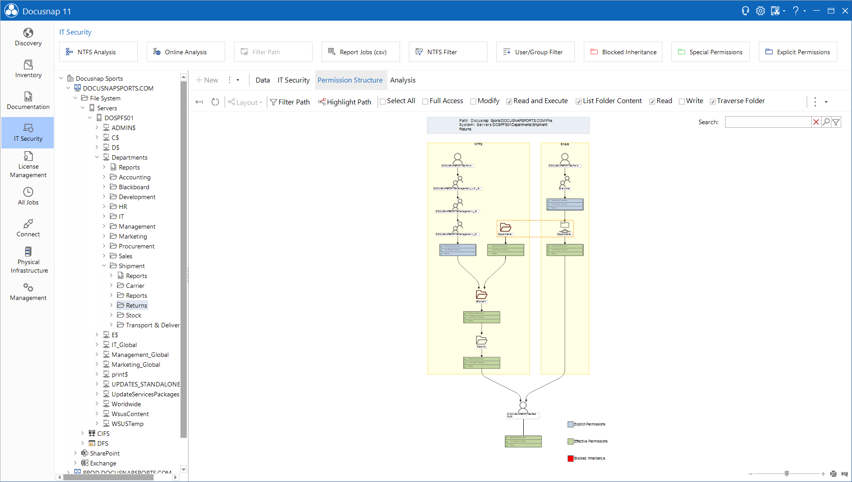Click the top user node in Share column
The image size is (852, 482).
565,158
